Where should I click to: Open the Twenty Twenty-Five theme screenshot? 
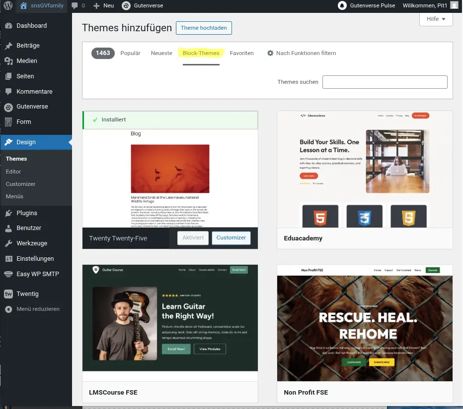tap(170, 178)
